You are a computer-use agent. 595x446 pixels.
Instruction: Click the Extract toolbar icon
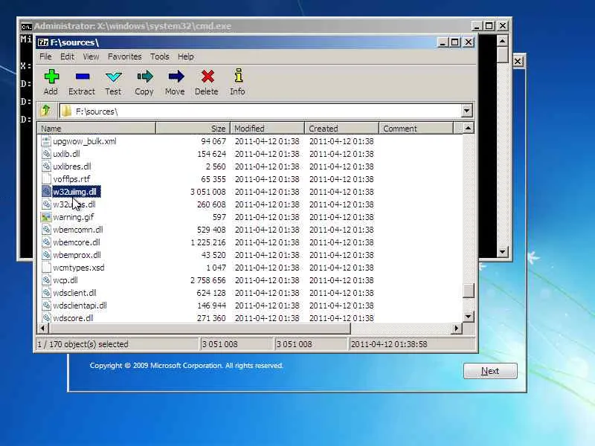82,77
